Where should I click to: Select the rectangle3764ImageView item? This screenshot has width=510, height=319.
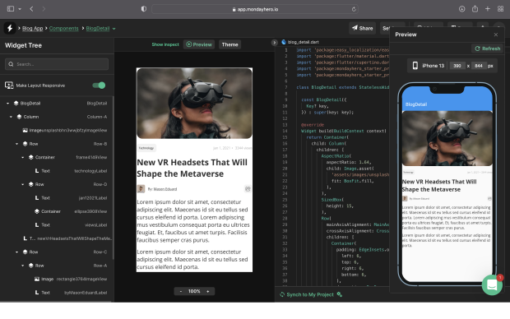point(71,279)
